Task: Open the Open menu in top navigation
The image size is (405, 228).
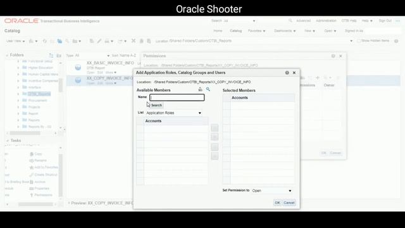Action: click(330, 31)
